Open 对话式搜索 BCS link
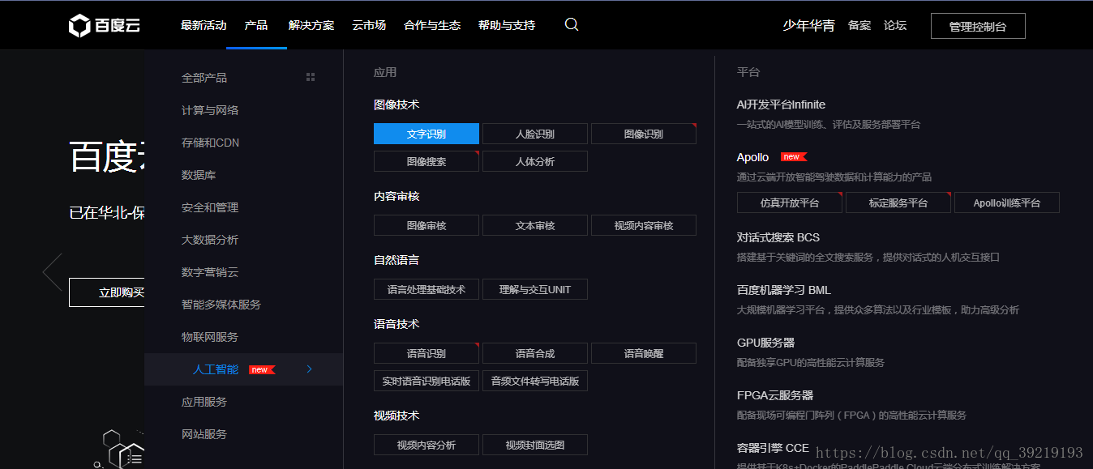The width and height of the screenshot is (1093, 469). (778, 237)
